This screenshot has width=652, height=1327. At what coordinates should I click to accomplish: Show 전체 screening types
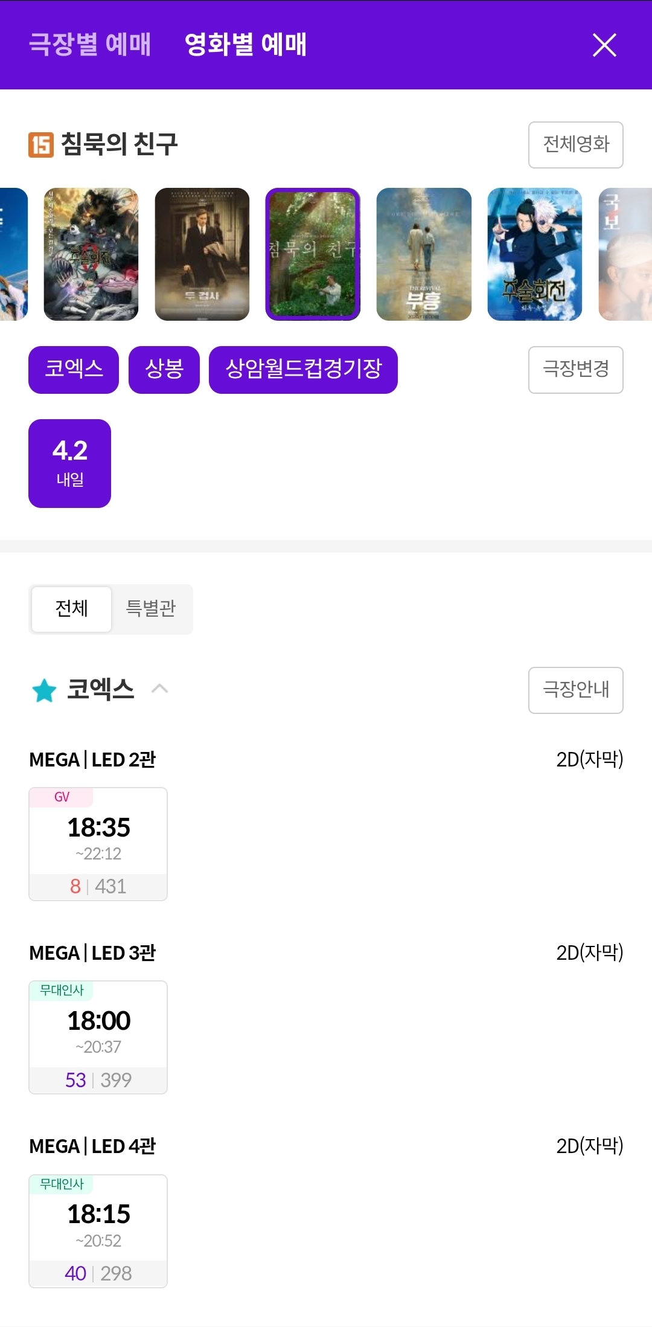(x=72, y=609)
